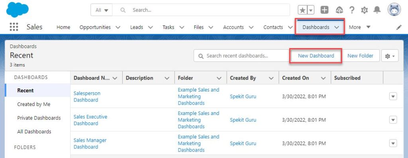Open folder link in Sales Executive row
The width and height of the screenshot is (408, 158).
[x=198, y=120]
